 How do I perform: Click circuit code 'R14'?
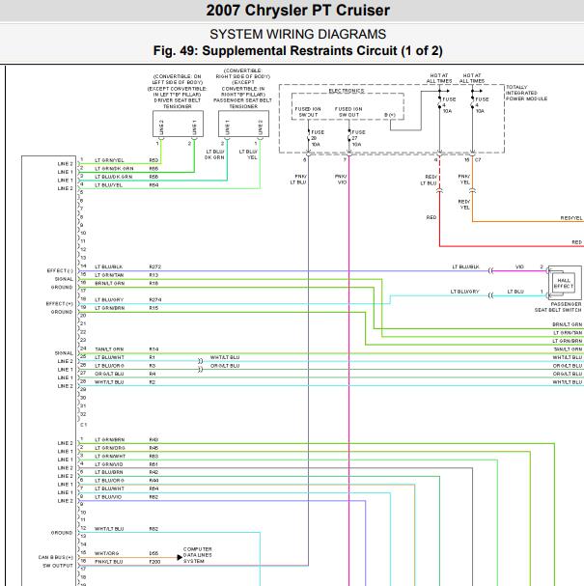point(153,349)
